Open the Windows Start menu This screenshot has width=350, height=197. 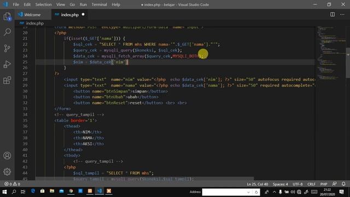point(4,192)
